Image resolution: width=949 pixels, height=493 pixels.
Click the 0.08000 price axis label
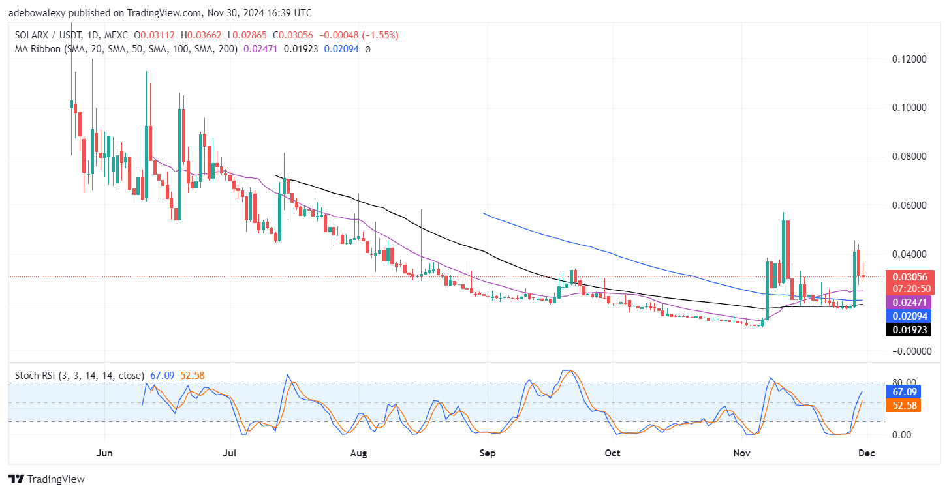(908, 157)
